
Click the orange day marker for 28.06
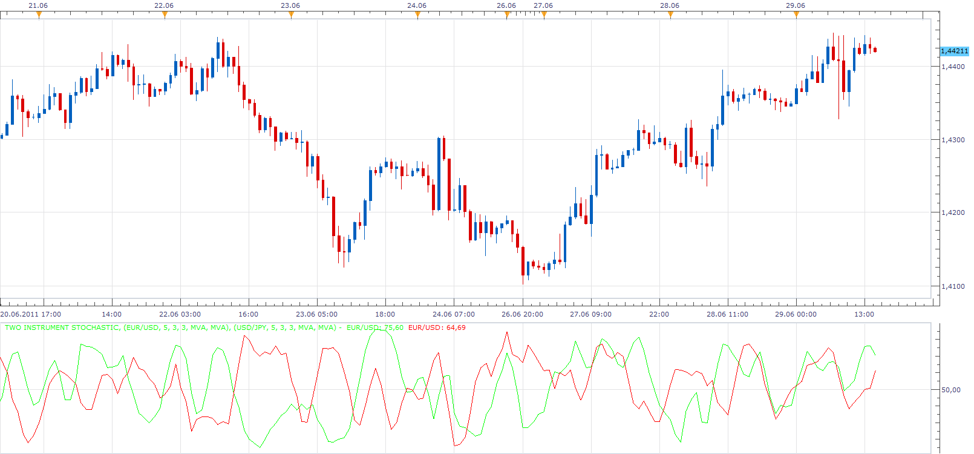pos(670,15)
